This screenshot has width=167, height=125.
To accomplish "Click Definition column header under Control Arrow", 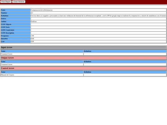I will pyautogui.click(x=125, y=72).
